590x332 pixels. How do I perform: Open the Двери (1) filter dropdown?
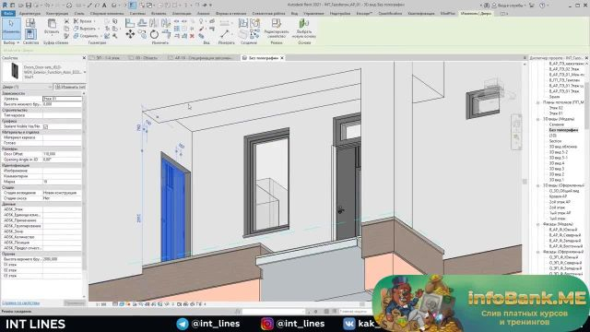point(27,87)
